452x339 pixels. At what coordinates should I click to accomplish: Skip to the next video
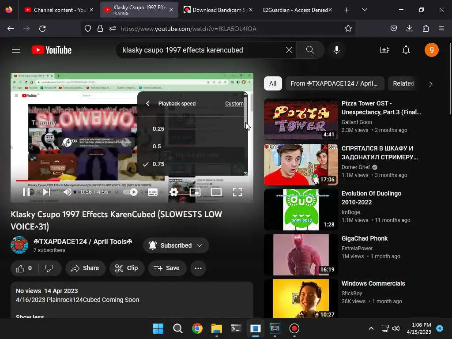47,192
